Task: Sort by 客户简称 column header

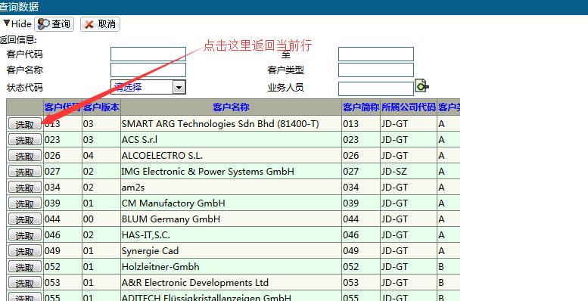Action: [x=361, y=107]
